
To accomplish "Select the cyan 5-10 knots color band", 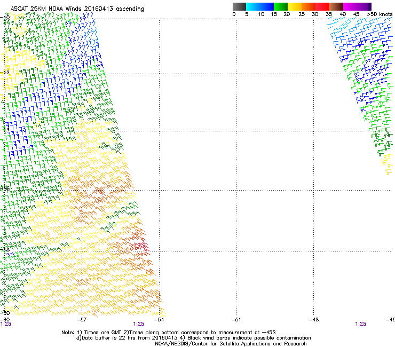I will 252,6.
